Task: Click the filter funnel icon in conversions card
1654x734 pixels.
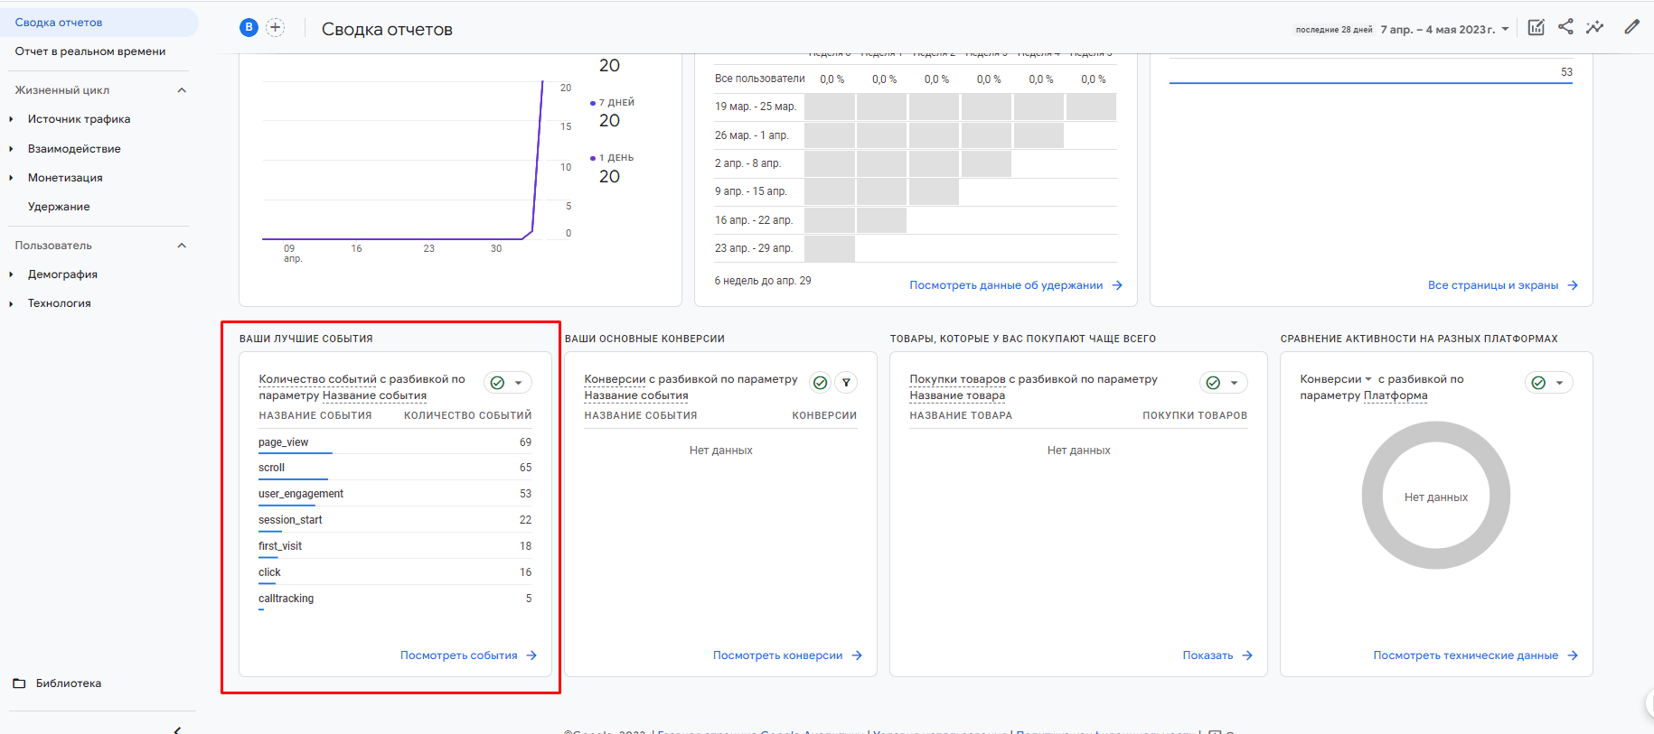Action: 846,383
